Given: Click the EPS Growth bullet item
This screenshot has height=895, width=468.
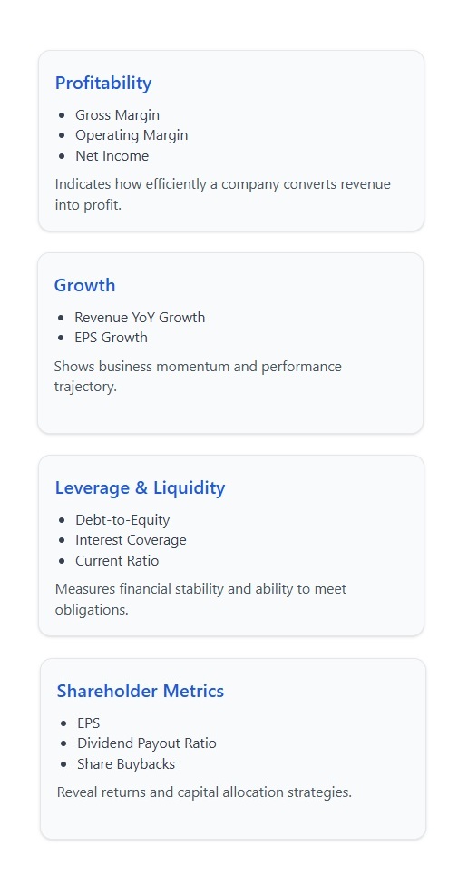Looking at the screenshot, I should (x=112, y=338).
